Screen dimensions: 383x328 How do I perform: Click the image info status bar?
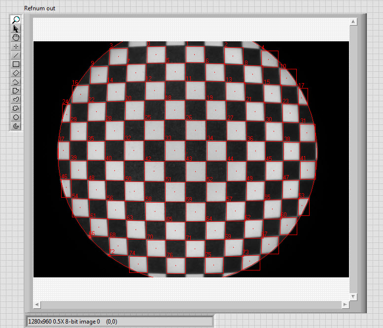(x=120, y=322)
